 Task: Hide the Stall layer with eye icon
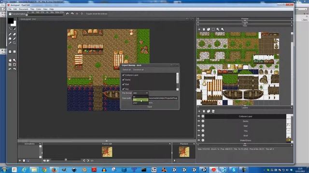198,126
